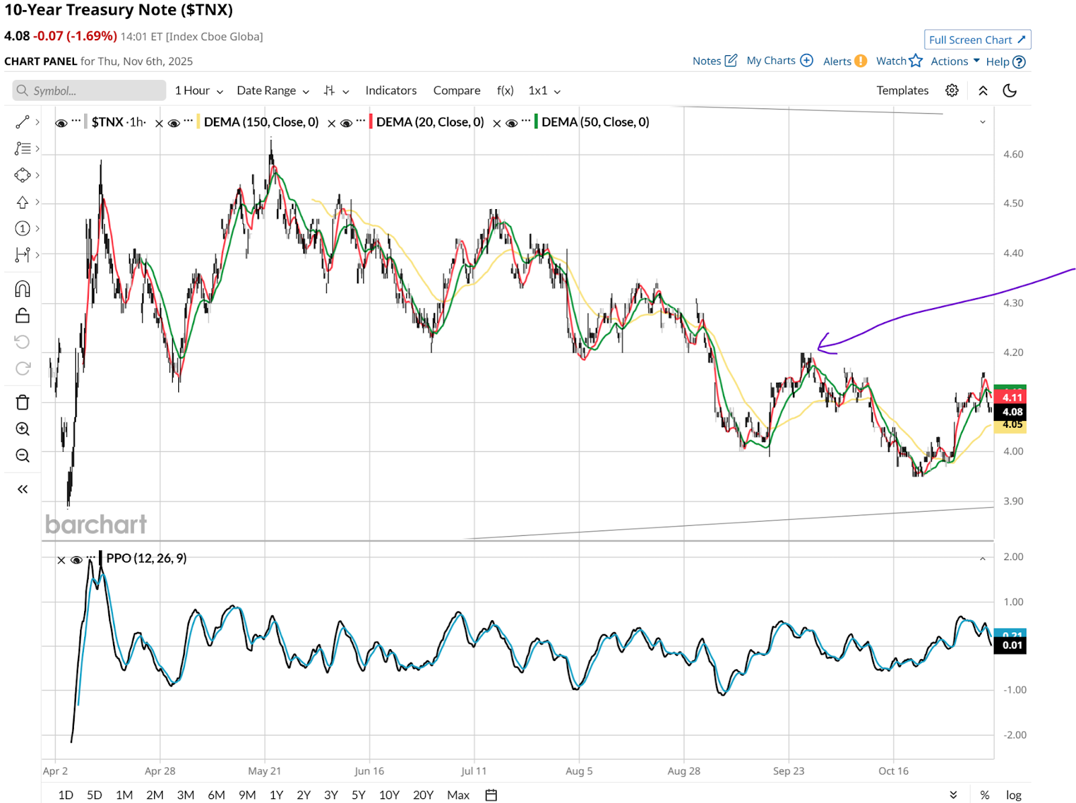Image resolution: width=1076 pixels, height=803 pixels.
Task: Open the Actions dropdown menu
Action: 955,61
